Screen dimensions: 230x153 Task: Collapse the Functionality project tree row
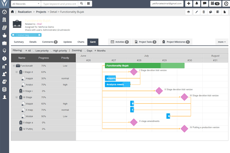click(14, 66)
